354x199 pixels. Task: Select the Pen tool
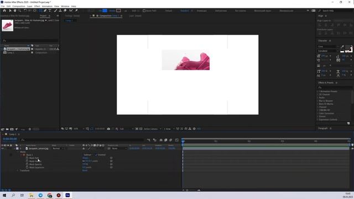pyautogui.click(x=45, y=11)
